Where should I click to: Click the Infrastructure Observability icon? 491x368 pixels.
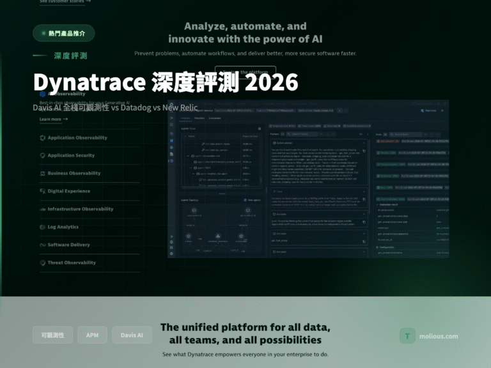click(43, 209)
